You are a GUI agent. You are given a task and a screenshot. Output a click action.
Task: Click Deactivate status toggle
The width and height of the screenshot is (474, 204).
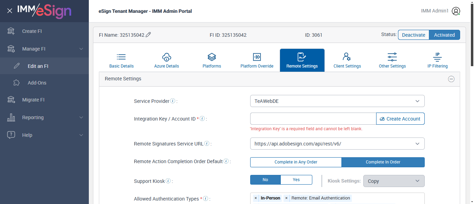(x=413, y=35)
